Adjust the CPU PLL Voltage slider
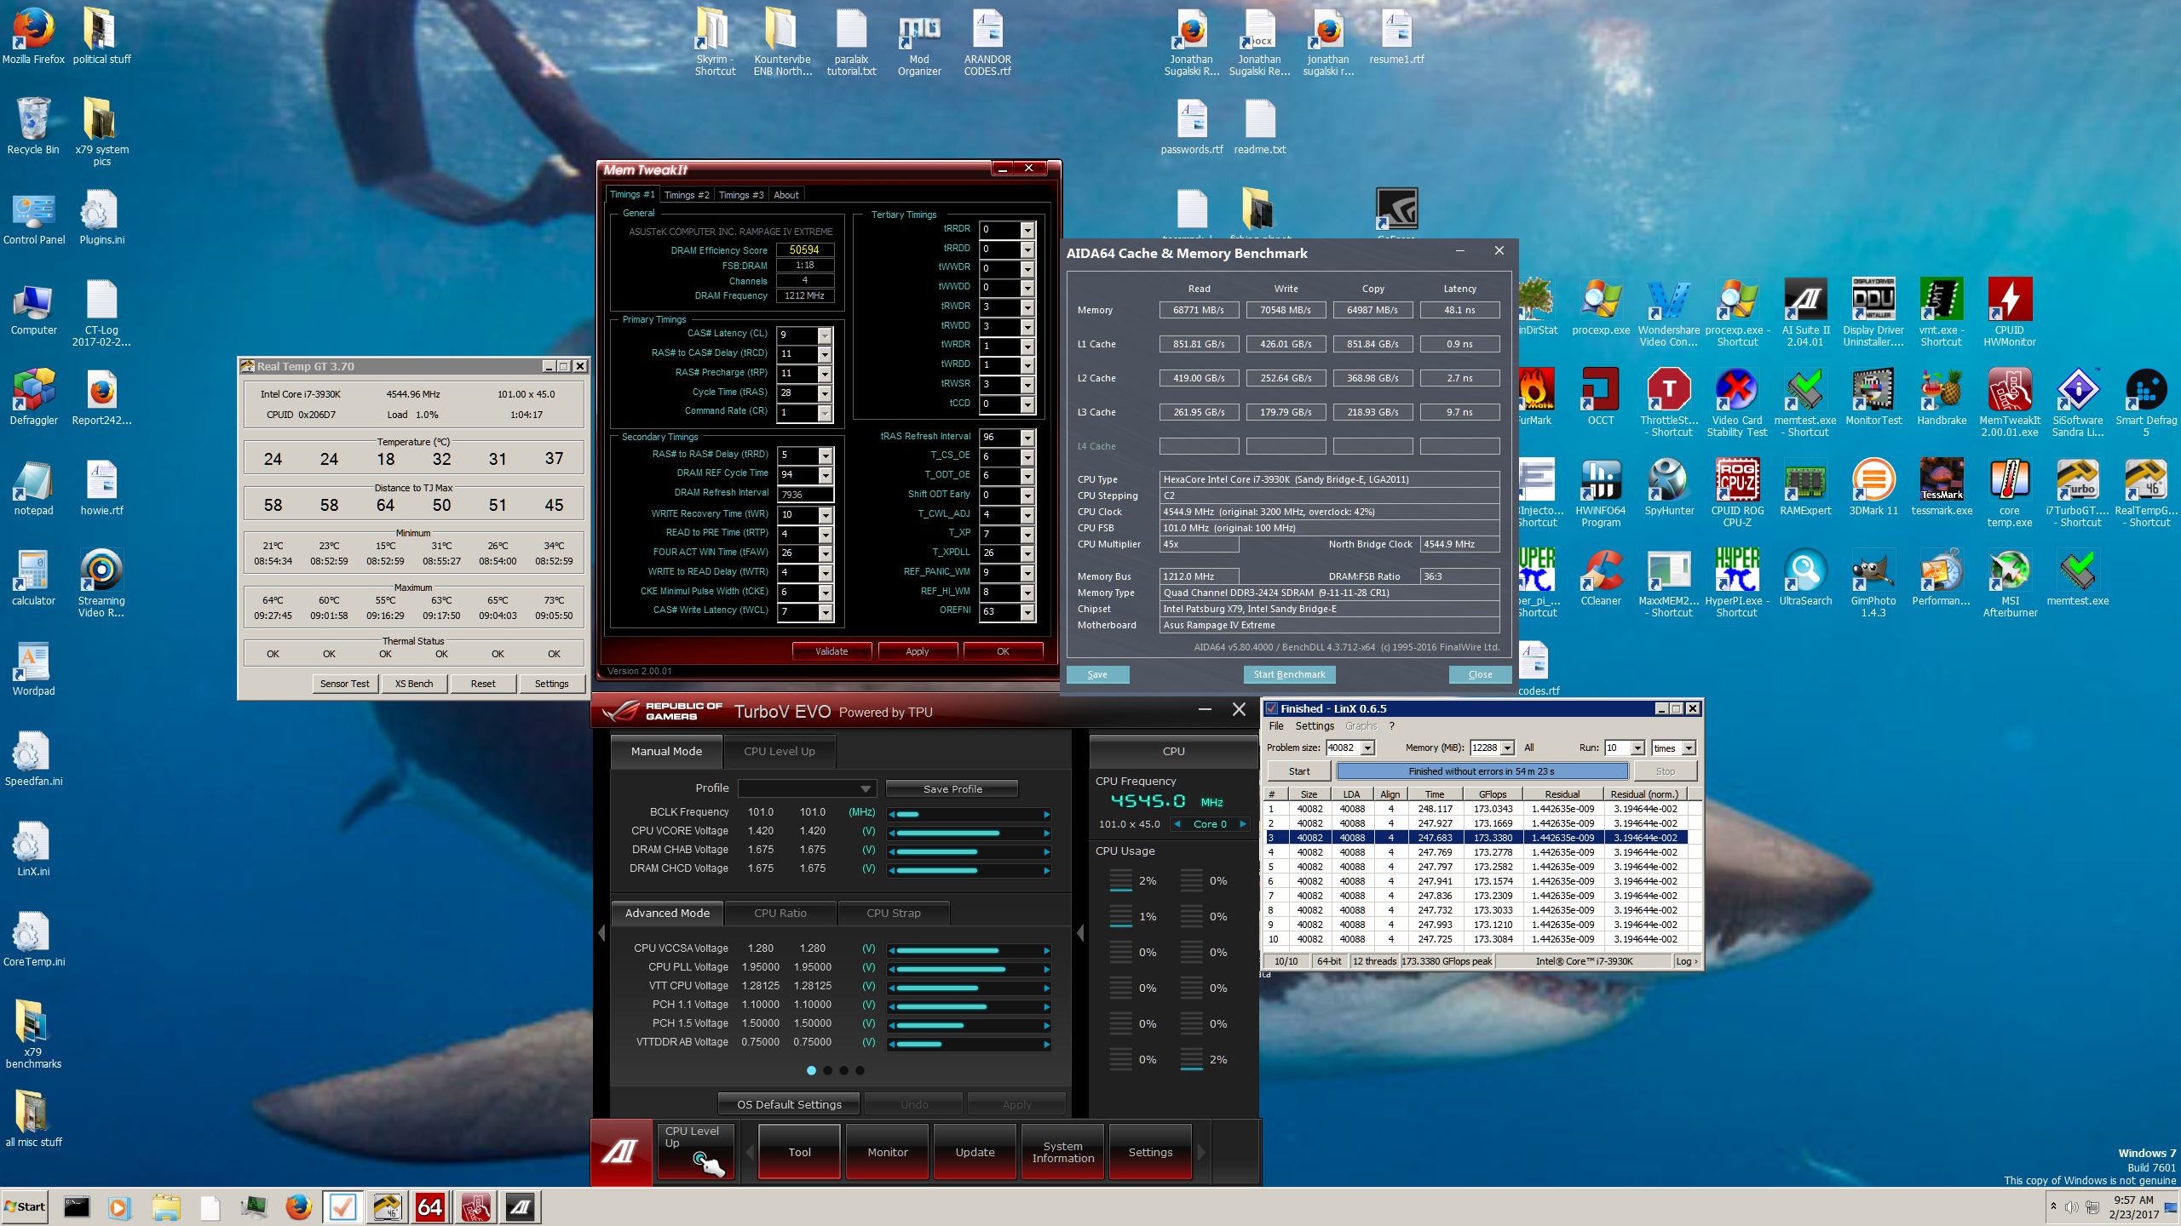Image resolution: width=2181 pixels, height=1226 pixels. tap(969, 970)
